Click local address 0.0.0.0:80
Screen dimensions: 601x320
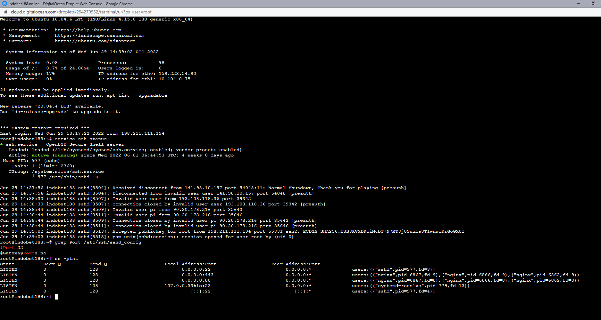(196, 280)
